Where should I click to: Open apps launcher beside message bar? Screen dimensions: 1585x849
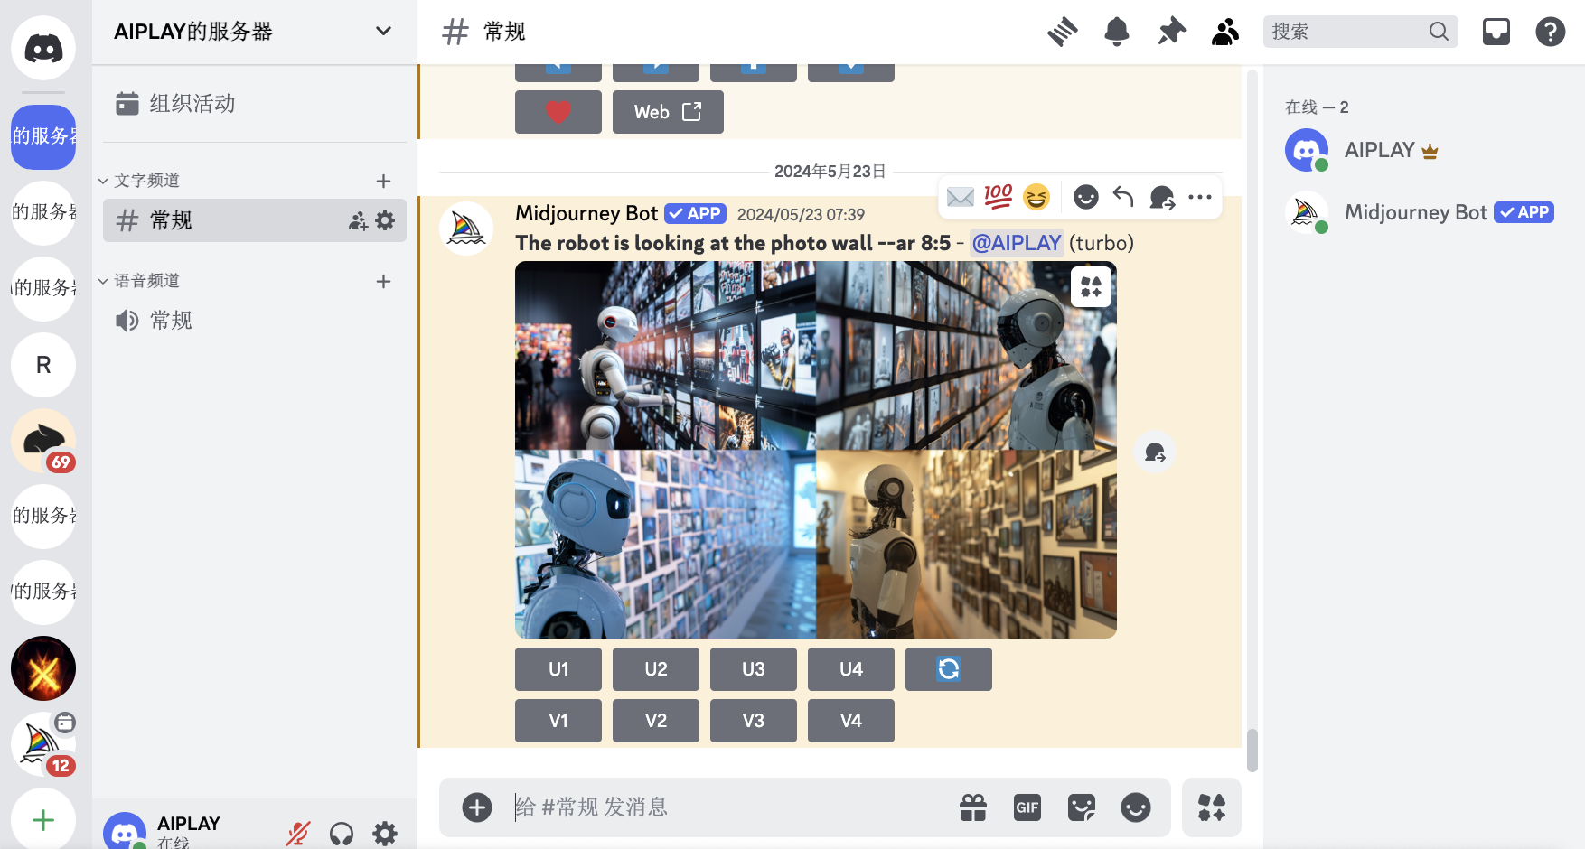[1212, 807]
